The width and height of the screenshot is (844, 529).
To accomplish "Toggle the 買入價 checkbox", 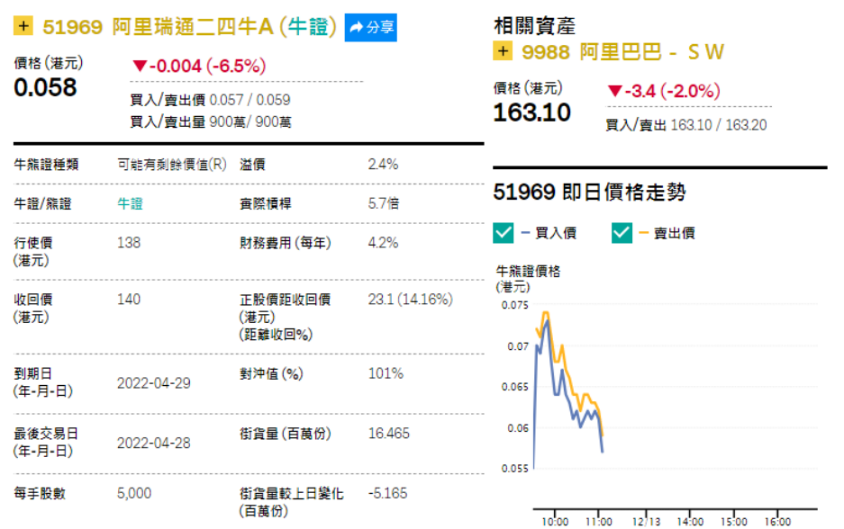I will (504, 233).
